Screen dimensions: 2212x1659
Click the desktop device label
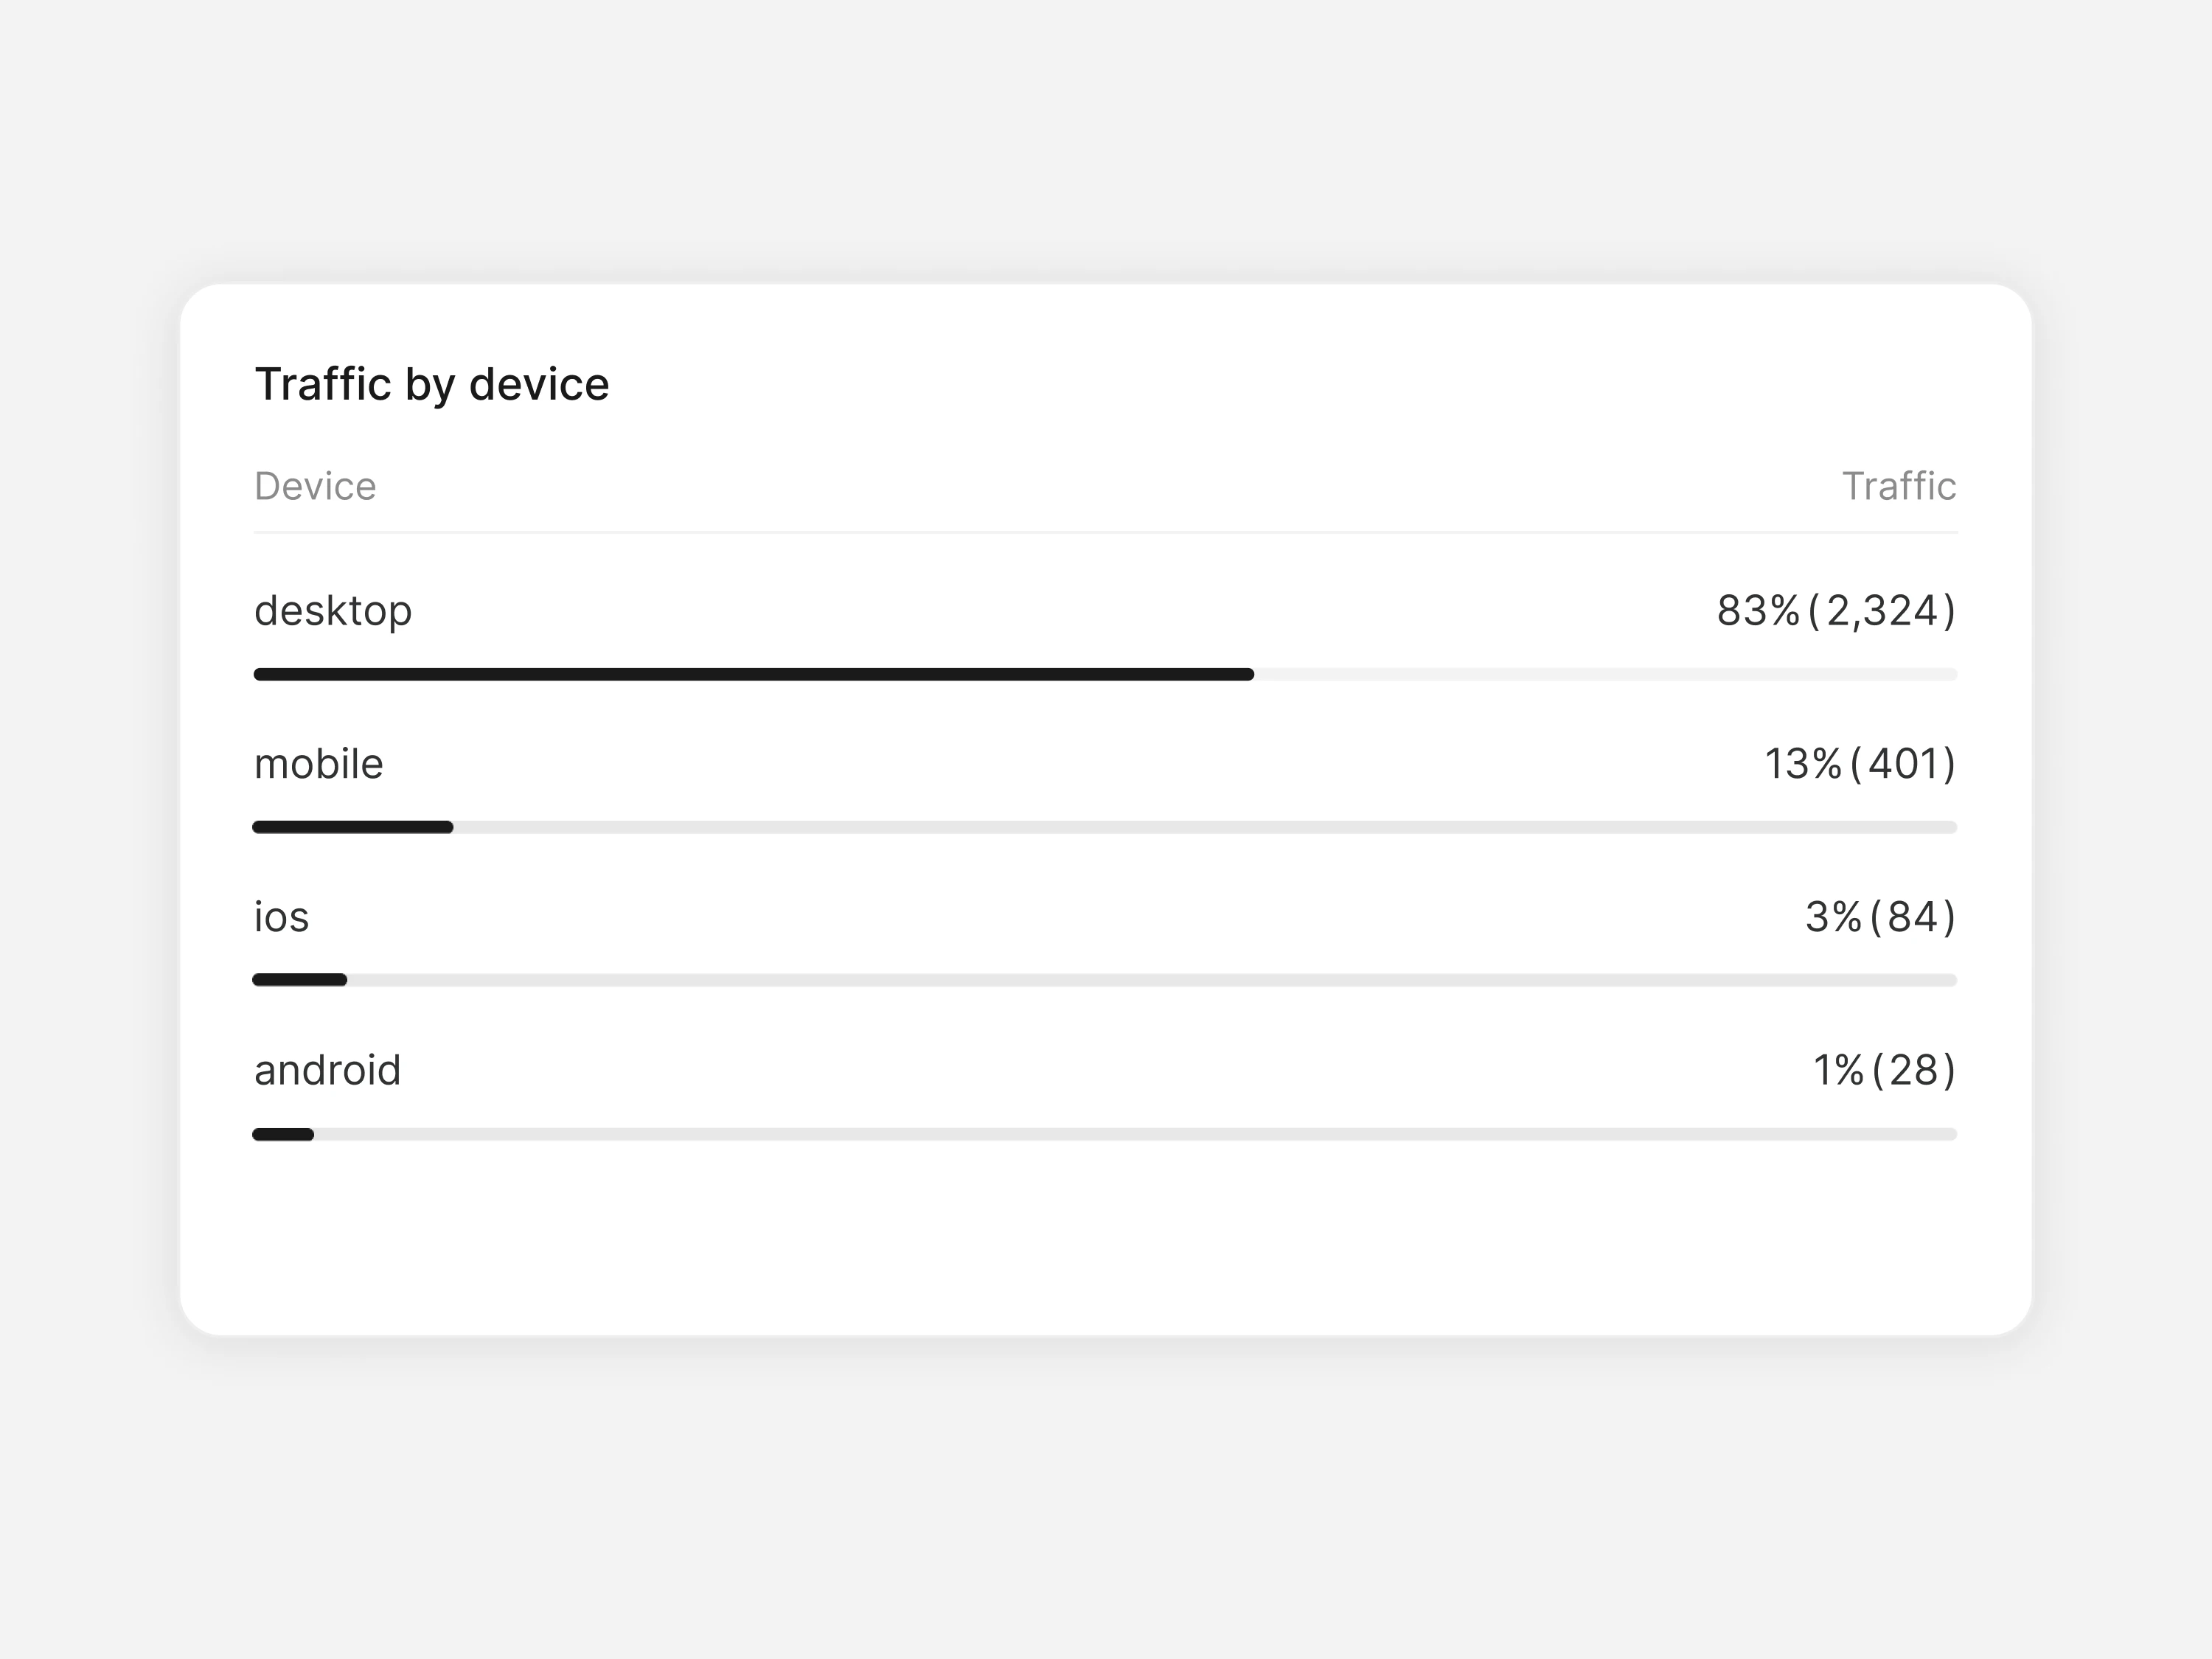(333, 611)
